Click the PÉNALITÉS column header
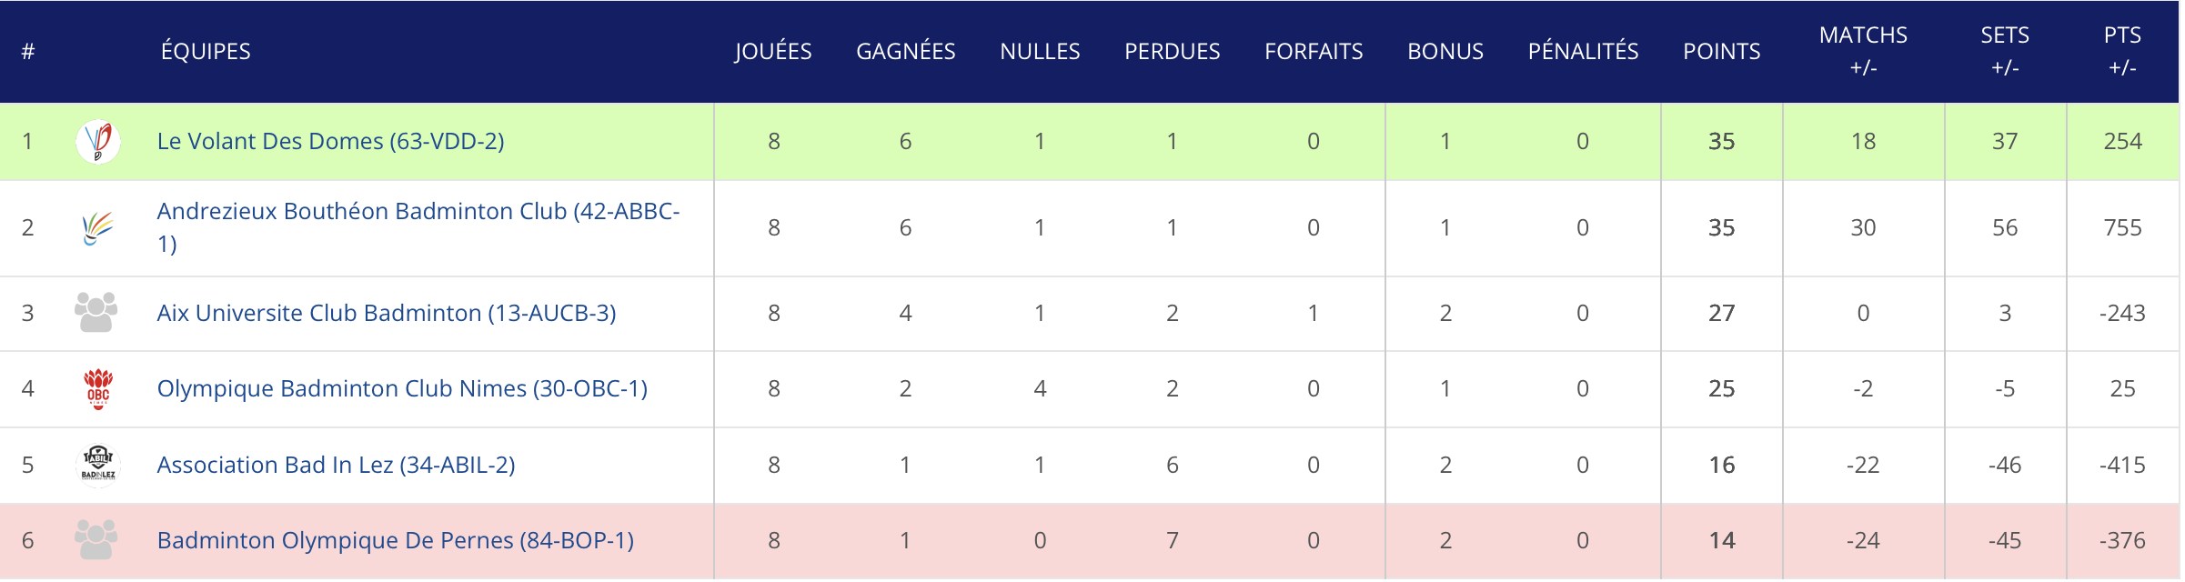Viewport: 2185px width, 582px height. pos(1583,52)
